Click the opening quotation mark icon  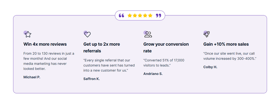[121, 16]
